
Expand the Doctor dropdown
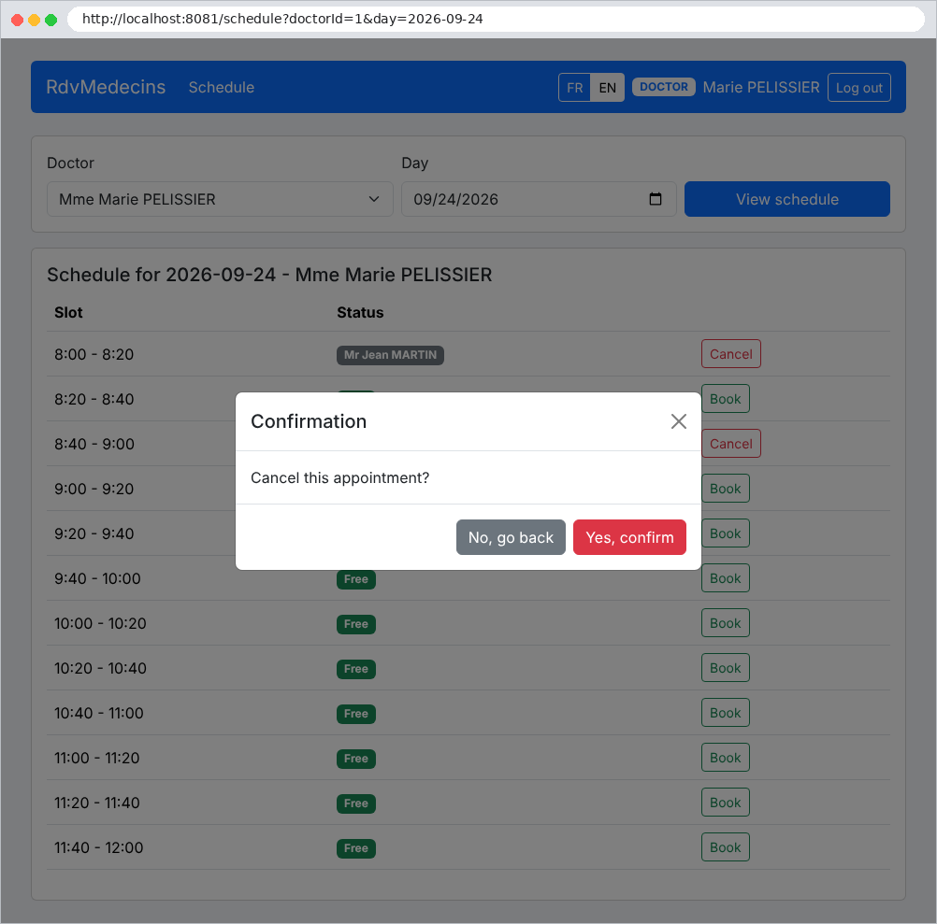point(220,199)
